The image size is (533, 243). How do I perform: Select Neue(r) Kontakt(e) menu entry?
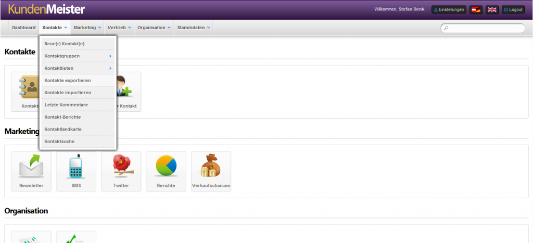click(78, 44)
